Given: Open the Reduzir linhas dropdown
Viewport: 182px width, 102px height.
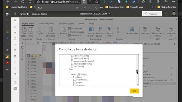Looking at the screenshot, I should click(x=110, y=32).
